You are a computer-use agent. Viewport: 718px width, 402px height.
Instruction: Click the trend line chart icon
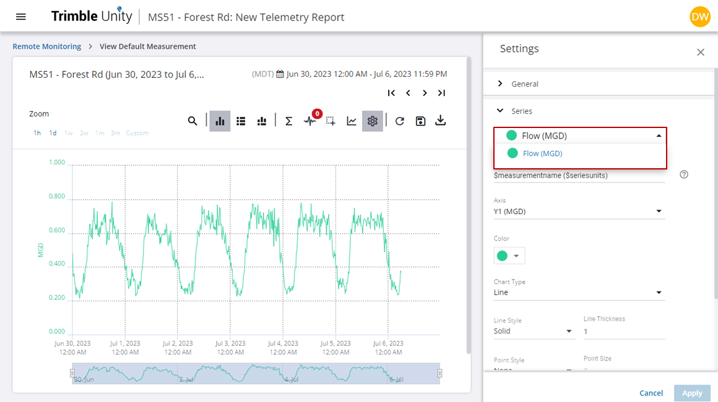pyautogui.click(x=352, y=121)
